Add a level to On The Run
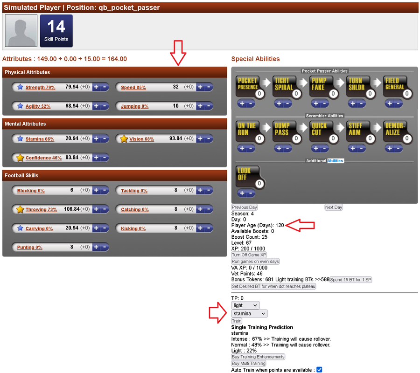Image resolution: width=420 pixels, height=373 pixels. [242, 148]
